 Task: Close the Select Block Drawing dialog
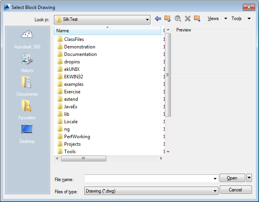(x=249, y=7)
